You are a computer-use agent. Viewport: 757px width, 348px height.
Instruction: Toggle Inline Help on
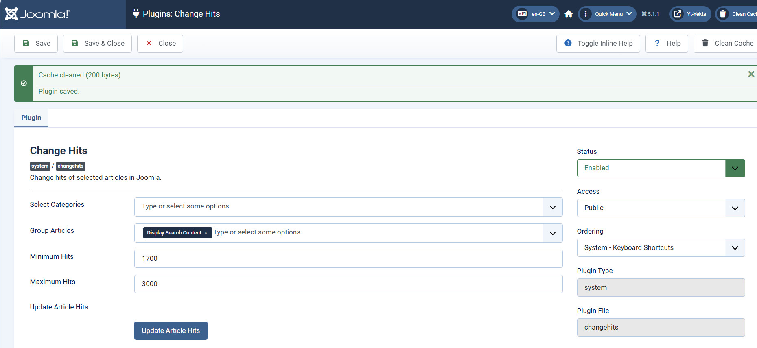598,44
